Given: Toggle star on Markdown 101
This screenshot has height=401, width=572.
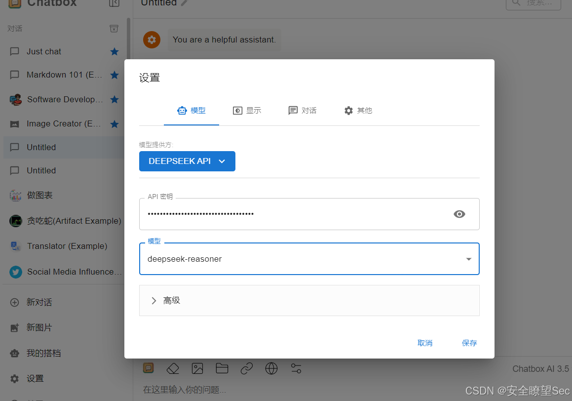Looking at the screenshot, I should coord(114,75).
